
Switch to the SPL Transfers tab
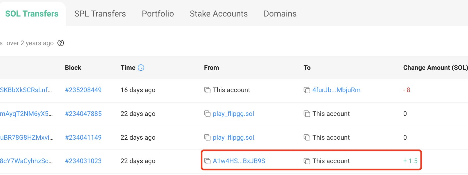(100, 14)
